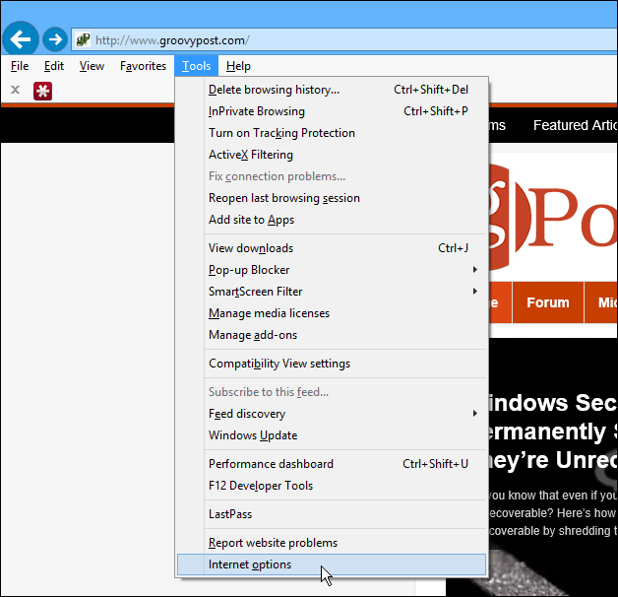
Task: Click the gray X toolbar close icon
Action: point(16,90)
